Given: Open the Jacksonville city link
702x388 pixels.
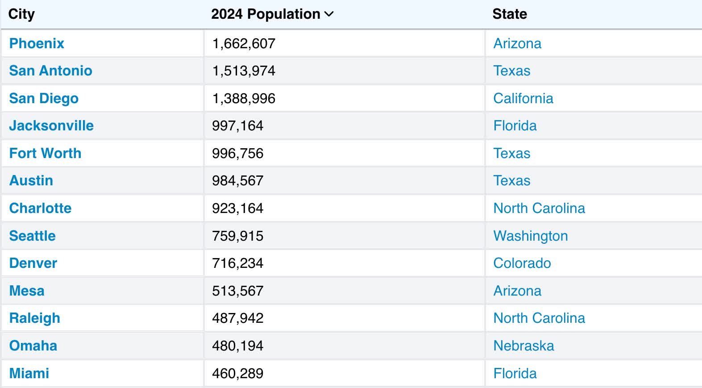Looking at the screenshot, I should tap(51, 125).
